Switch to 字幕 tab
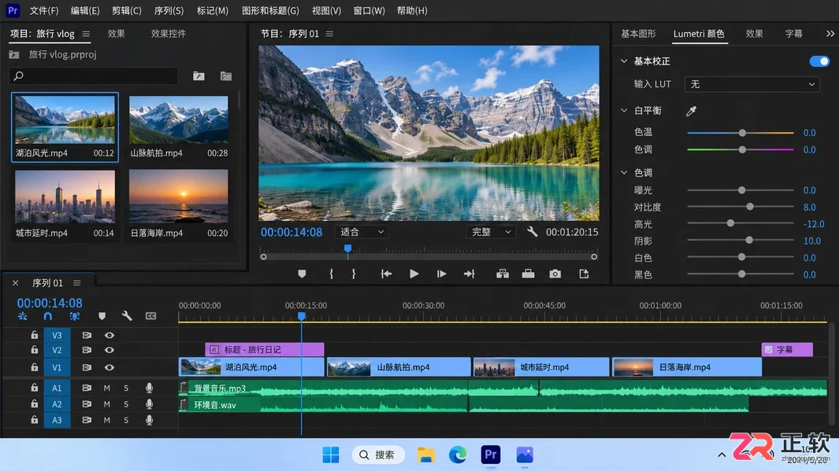The image size is (839, 471). click(793, 34)
